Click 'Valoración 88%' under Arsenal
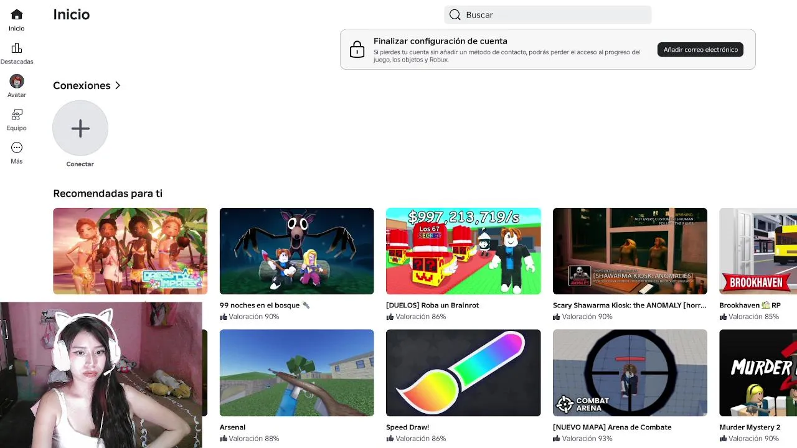797x448 pixels. [x=254, y=439]
